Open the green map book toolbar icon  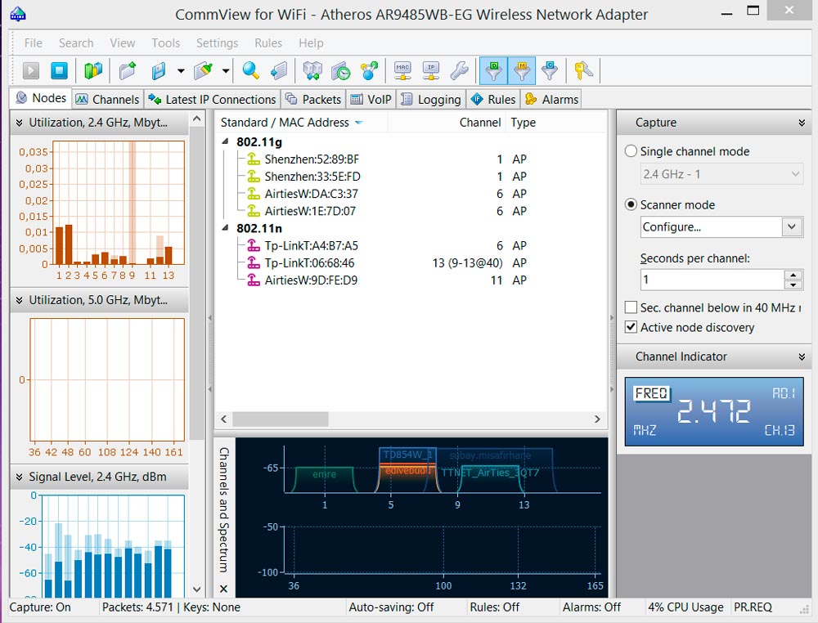click(93, 70)
